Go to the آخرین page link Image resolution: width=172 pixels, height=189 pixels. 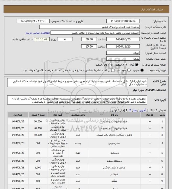(142, 110)
